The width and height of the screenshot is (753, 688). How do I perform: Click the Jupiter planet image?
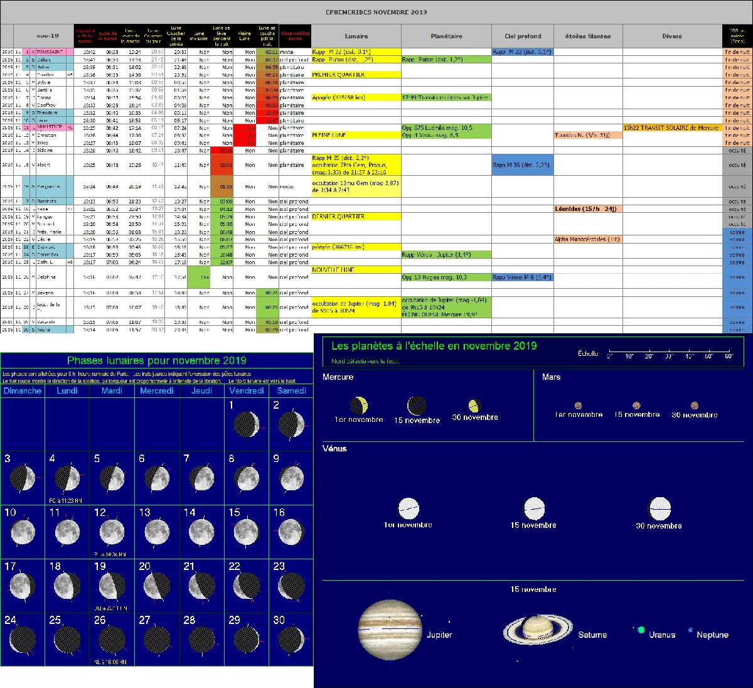(x=389, y=630)
